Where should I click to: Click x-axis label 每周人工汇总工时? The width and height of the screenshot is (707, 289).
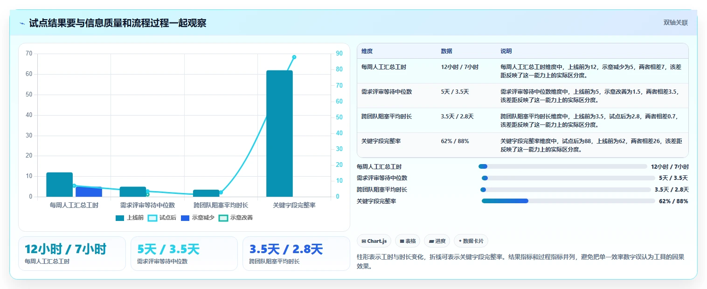click(74, 205)
